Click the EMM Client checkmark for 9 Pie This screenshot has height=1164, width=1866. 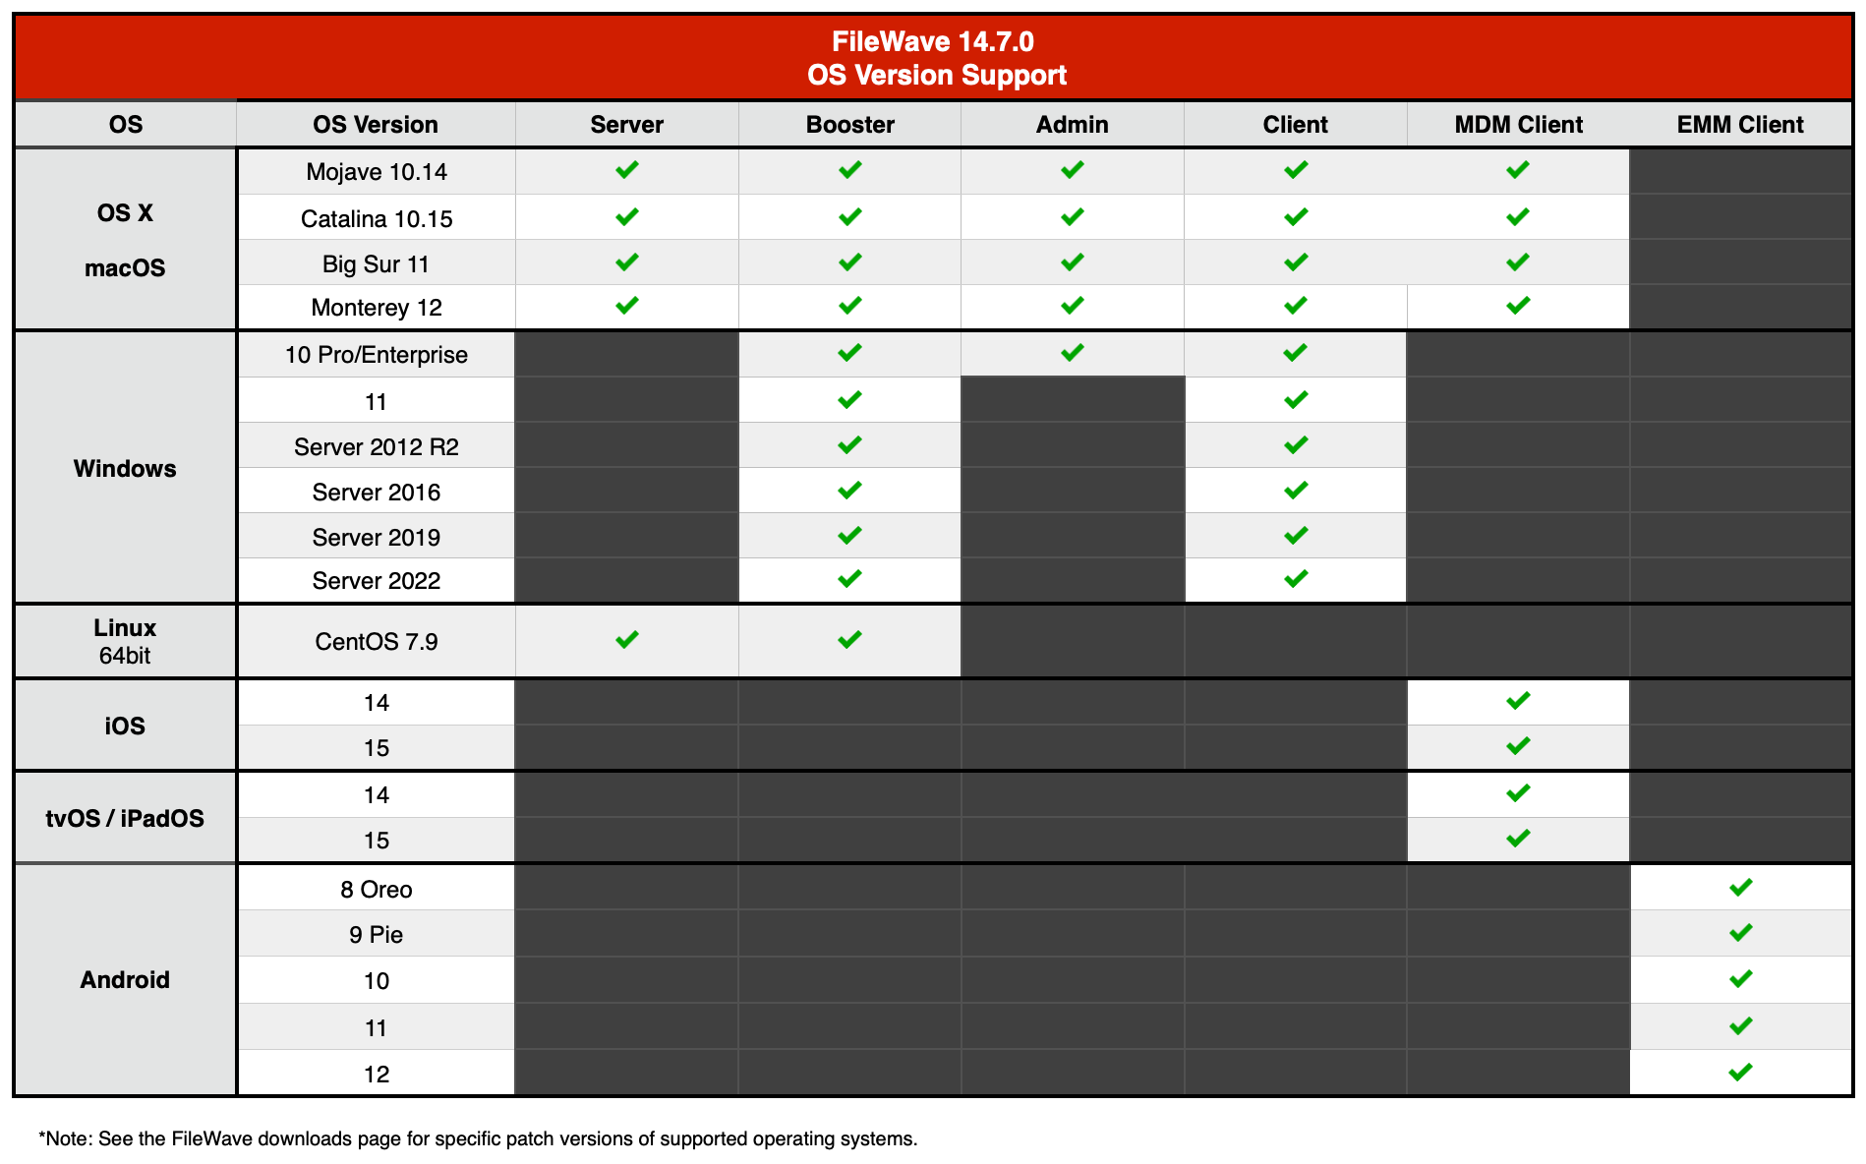pos(1741,932)
